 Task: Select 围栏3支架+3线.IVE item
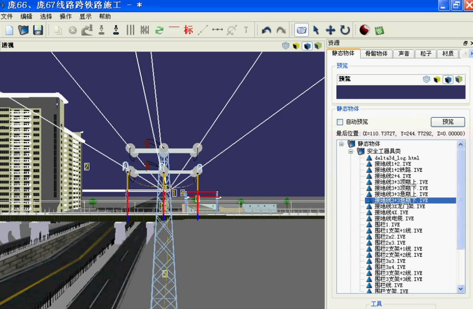pos(398,279)
